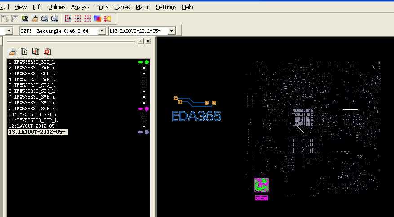Select layer row 4:IMX535R30_PWR_L

pyautogui.click(x=32, y=79)
